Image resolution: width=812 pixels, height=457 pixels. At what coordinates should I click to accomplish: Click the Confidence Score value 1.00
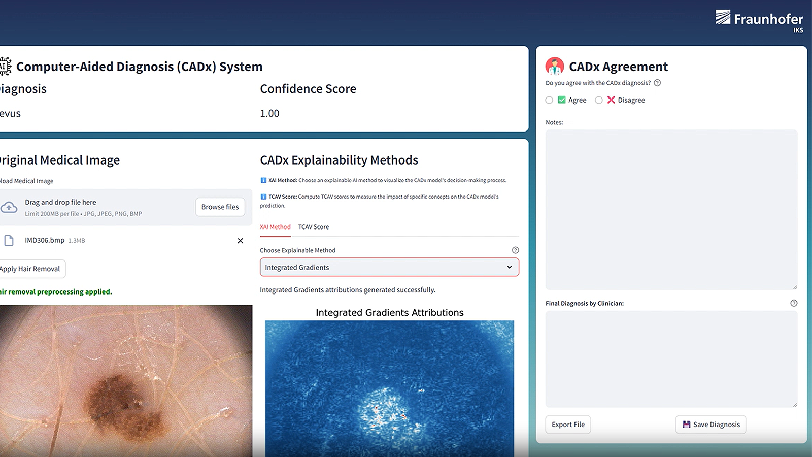(x=269, y=114)
